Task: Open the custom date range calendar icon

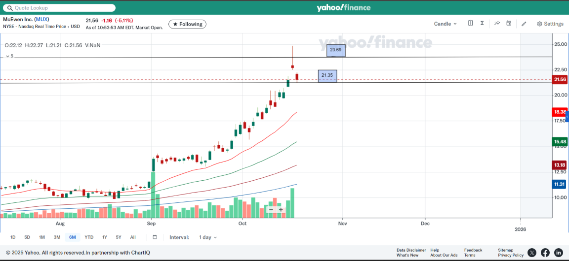Action: coord(155,237)
